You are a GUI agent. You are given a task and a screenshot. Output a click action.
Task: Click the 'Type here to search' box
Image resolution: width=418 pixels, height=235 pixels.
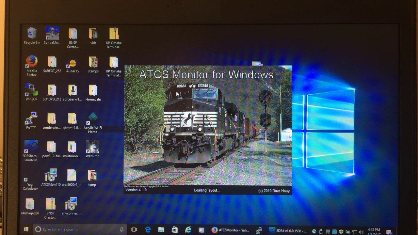pos(78,229)
